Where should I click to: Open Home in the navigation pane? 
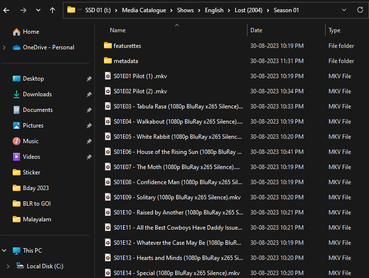tap(31, 32)
